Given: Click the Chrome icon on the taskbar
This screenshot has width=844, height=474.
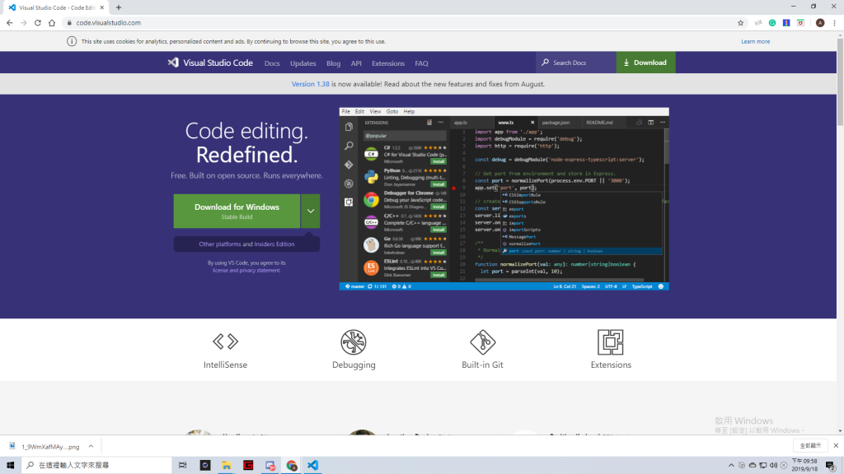Looking at the screenshot, I should point(291,465).
